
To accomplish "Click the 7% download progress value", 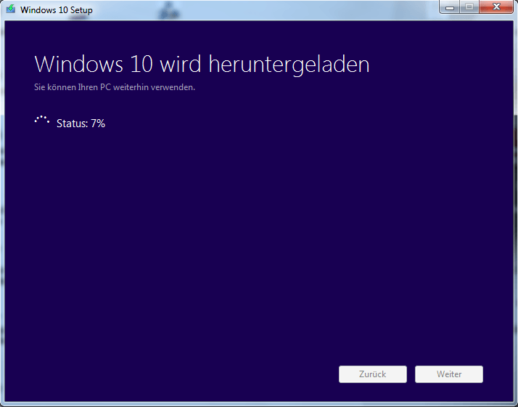I will point(98,124).
